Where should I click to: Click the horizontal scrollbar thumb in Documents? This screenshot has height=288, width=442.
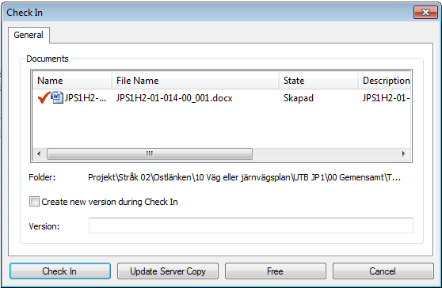coord(150,153)
